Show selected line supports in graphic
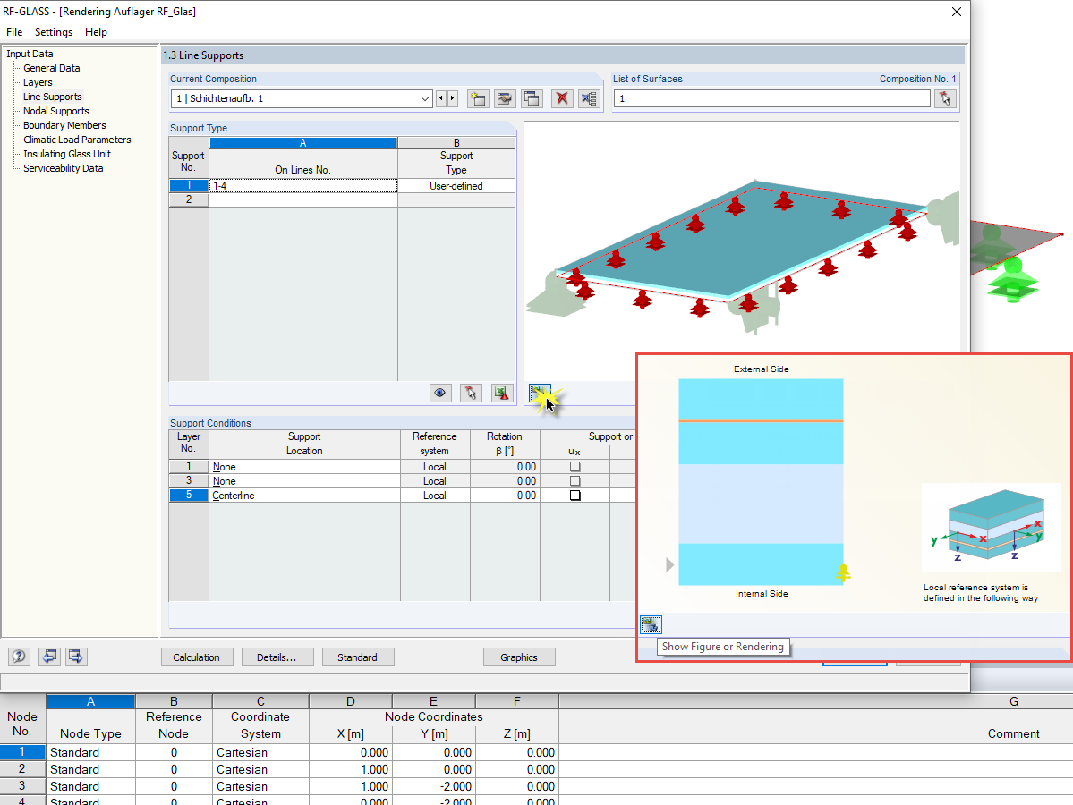The width and height of the screenshot is (1073, 805). (440, 393)
